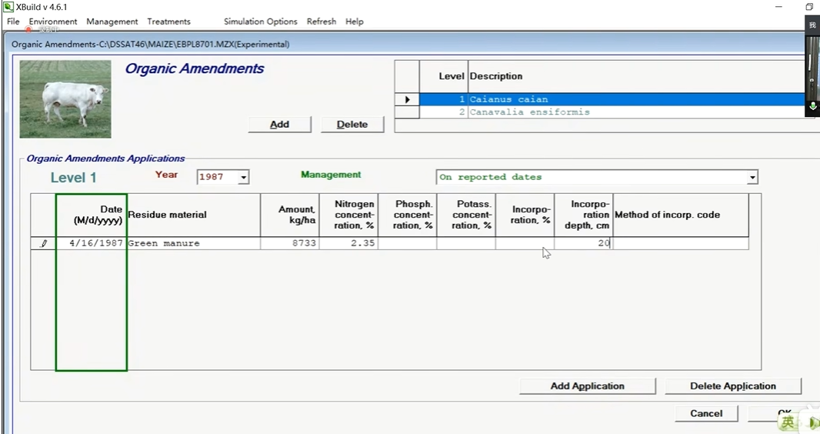Image resolution: width=820 pixels, height=434 pixels.
Task: Click the Green manure residue material cell
Action: click(x=194, y=243)
